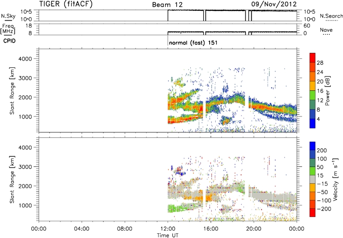Click the 10^5 tick beside N.Search

click(309, 12)
